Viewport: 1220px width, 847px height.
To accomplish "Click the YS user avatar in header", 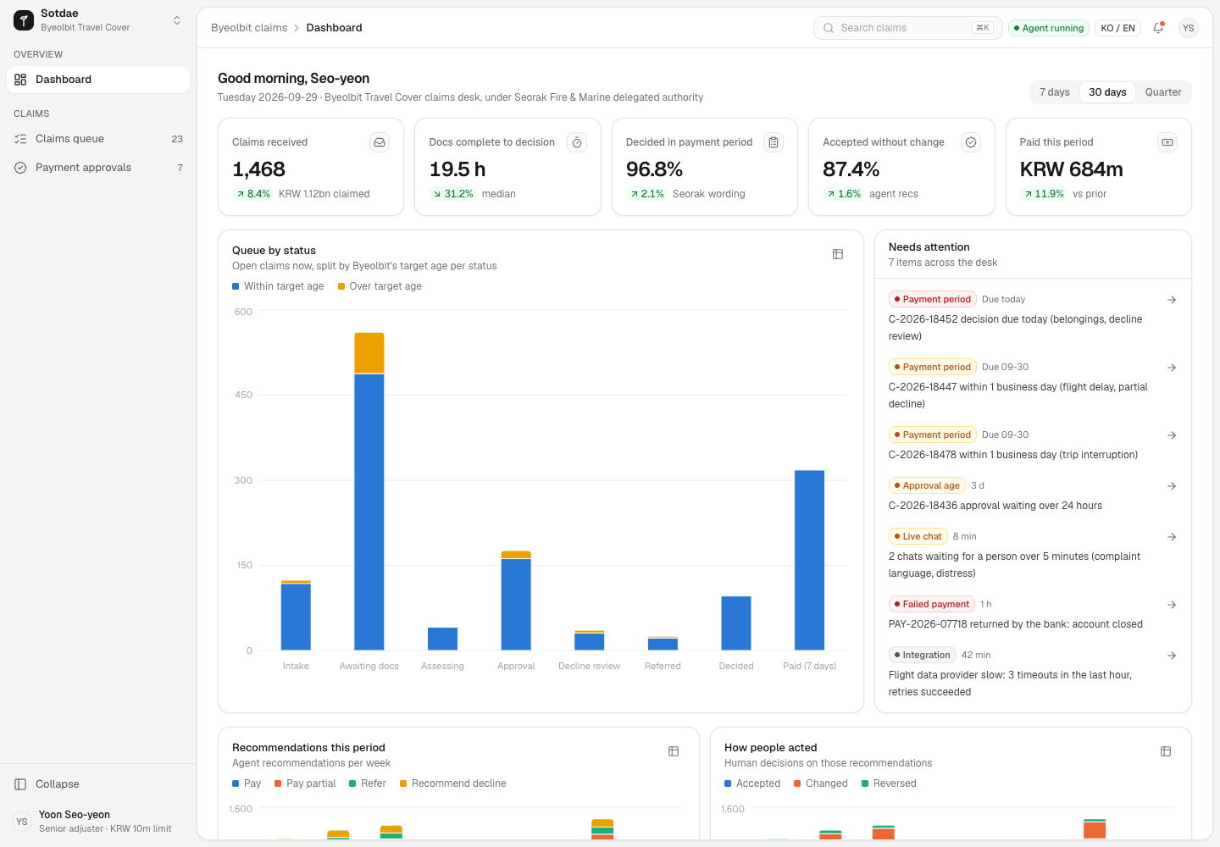I will [1189, 28].
